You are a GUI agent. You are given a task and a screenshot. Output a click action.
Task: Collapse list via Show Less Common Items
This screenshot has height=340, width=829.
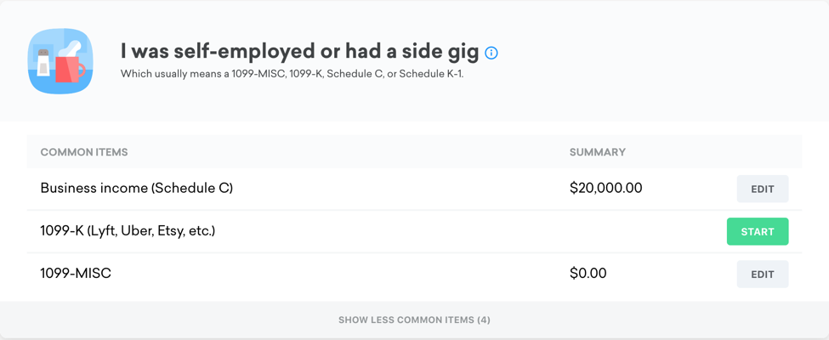tap(414, 320)
